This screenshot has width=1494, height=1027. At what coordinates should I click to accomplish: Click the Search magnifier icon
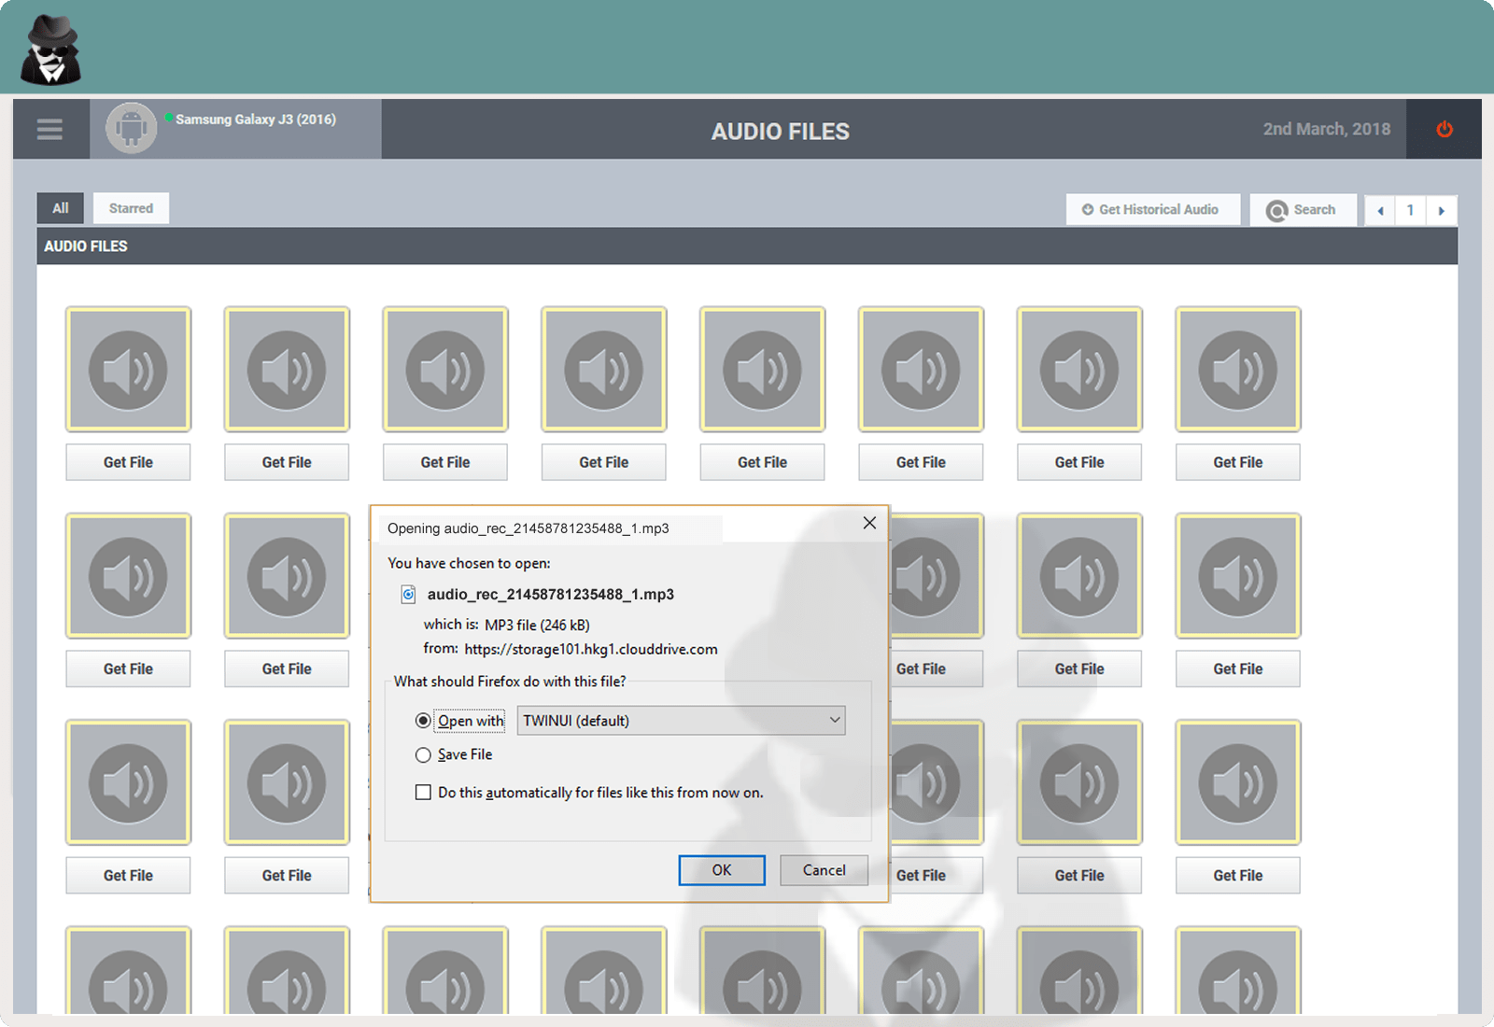(x=1276, y=209)
